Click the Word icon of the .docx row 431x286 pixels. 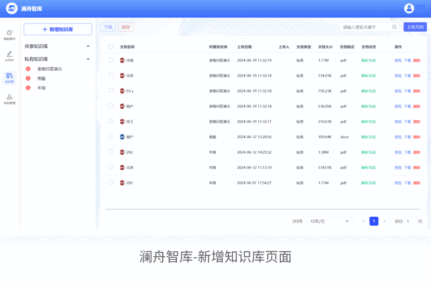122,137
